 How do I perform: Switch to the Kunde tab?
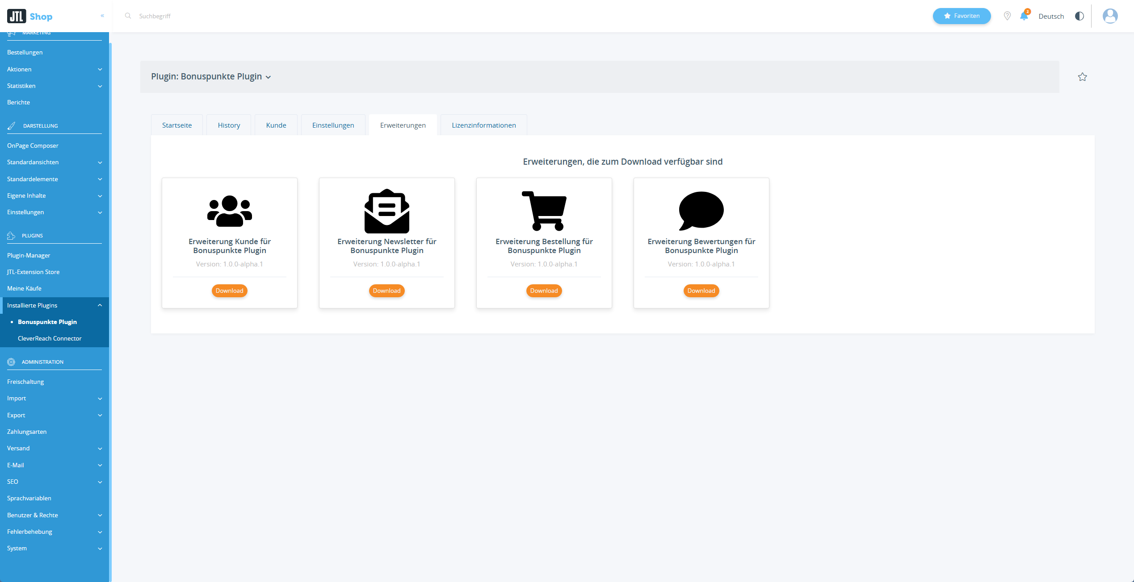click(276, 125)
